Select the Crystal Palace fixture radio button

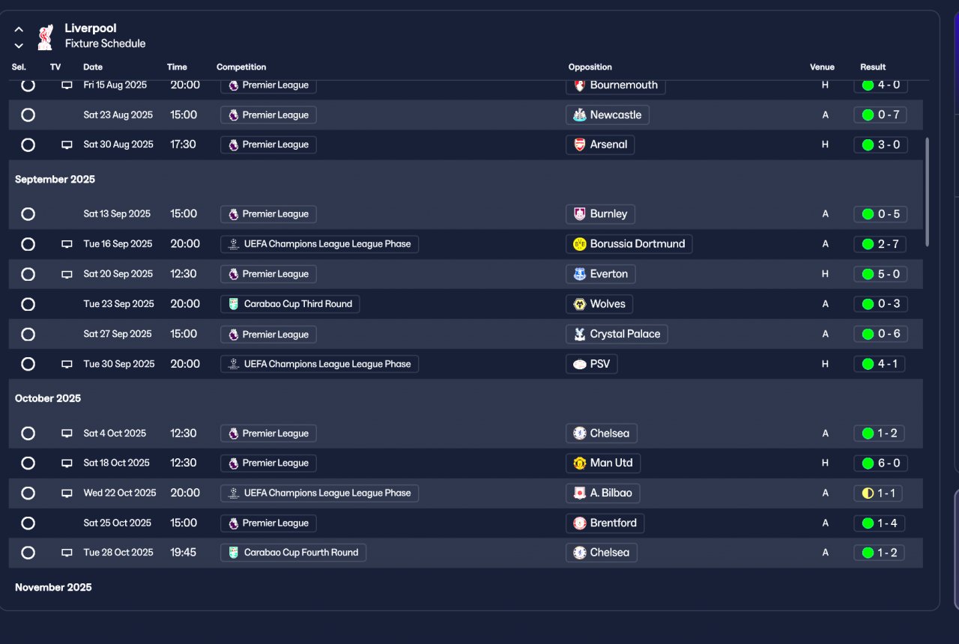point(28,334)
